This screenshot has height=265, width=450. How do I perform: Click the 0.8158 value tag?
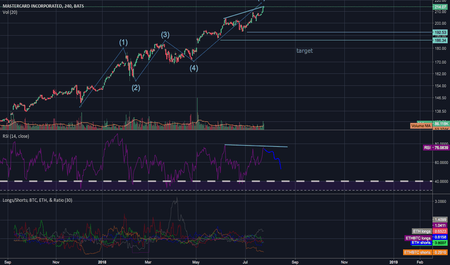pyautogui.click(x=440, y=237)
